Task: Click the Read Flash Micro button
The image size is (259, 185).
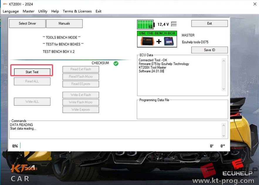Action: [81, 77]
